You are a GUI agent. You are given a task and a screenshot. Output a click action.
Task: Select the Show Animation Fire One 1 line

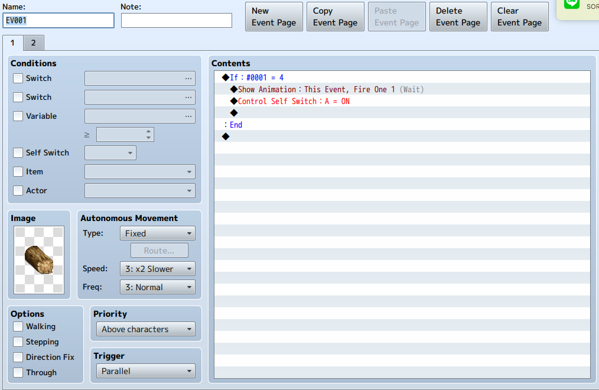pos(402,89)
